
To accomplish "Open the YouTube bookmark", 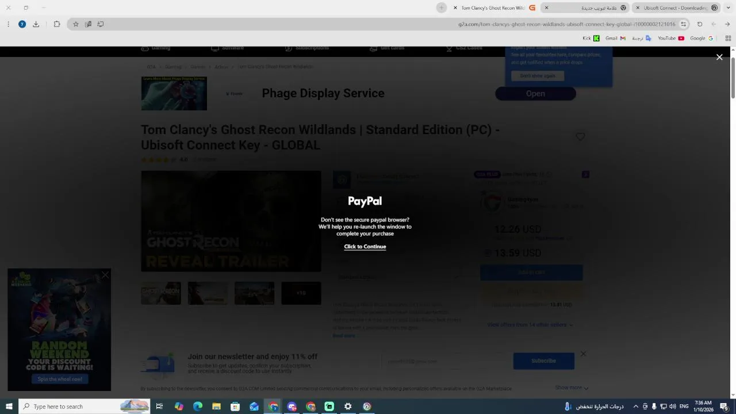I will (670, 39).
